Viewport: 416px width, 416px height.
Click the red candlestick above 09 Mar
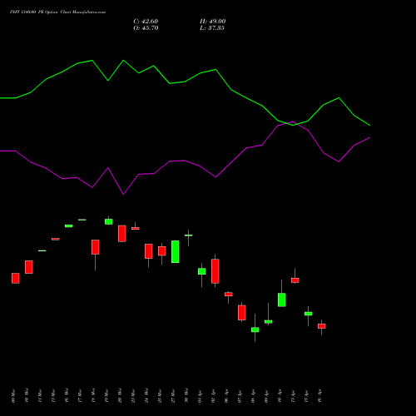[x=16, y=278]
